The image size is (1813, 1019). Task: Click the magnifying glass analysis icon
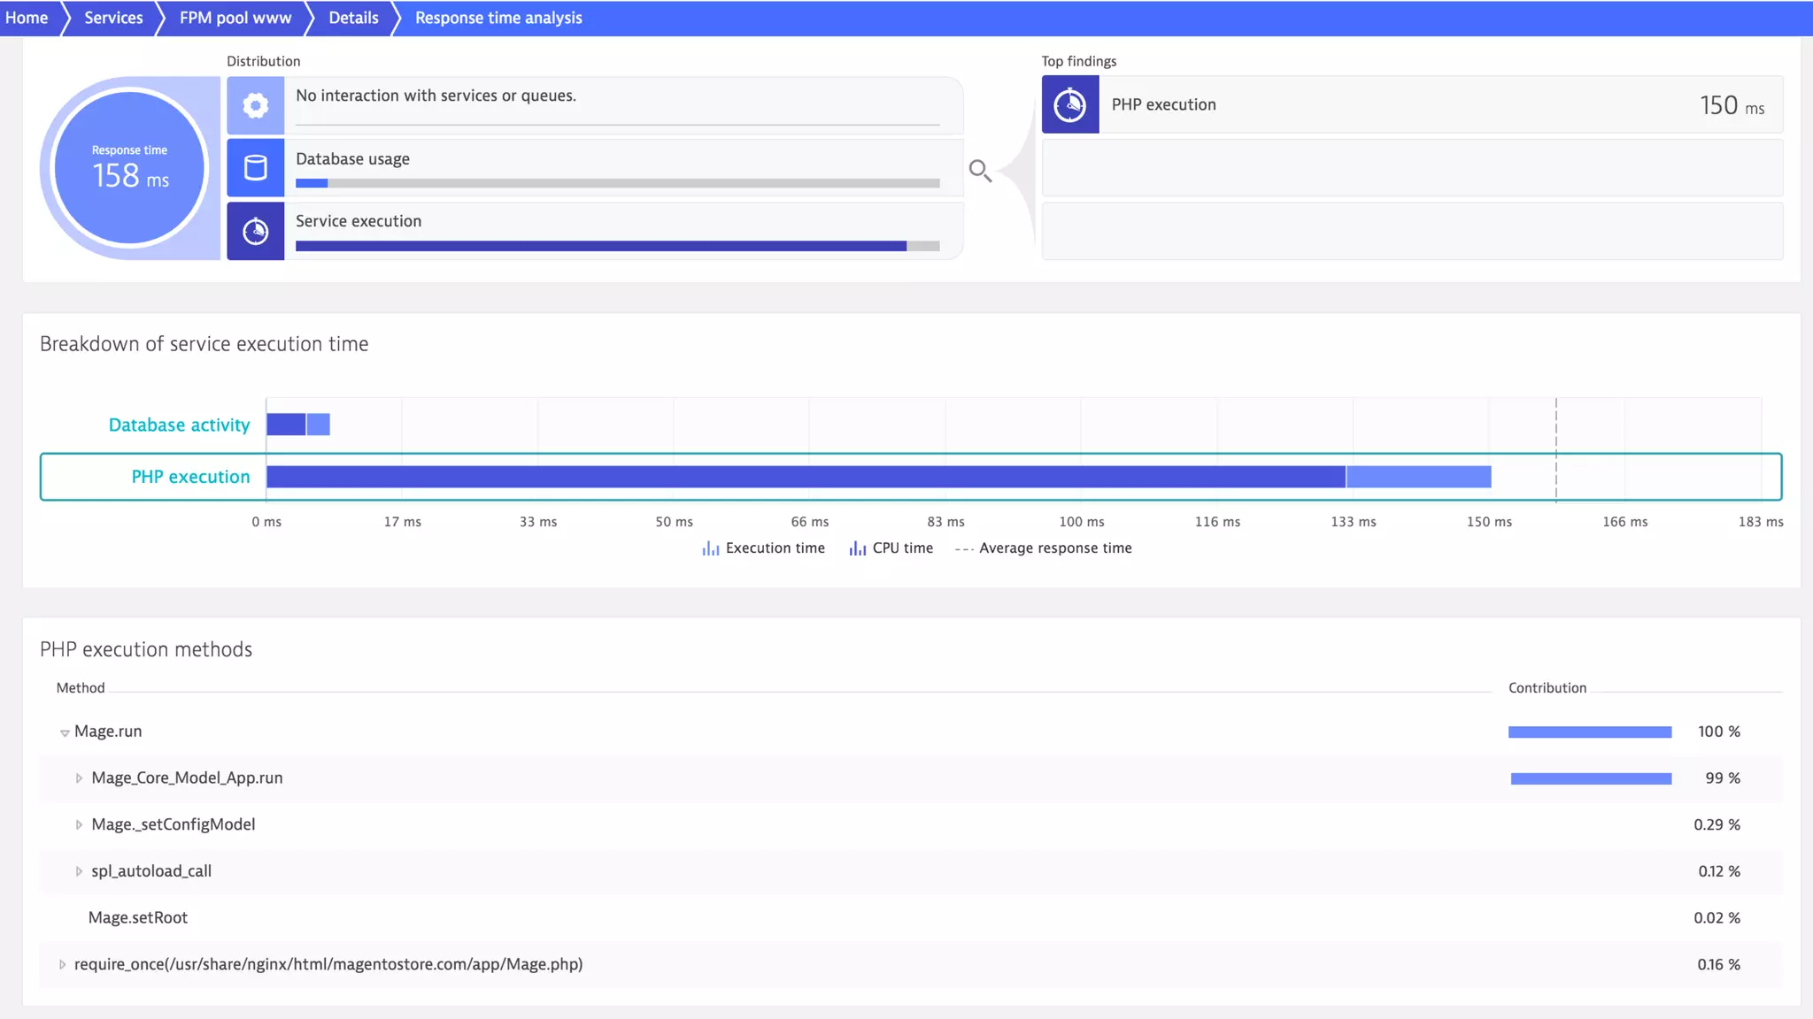point(979,170)
